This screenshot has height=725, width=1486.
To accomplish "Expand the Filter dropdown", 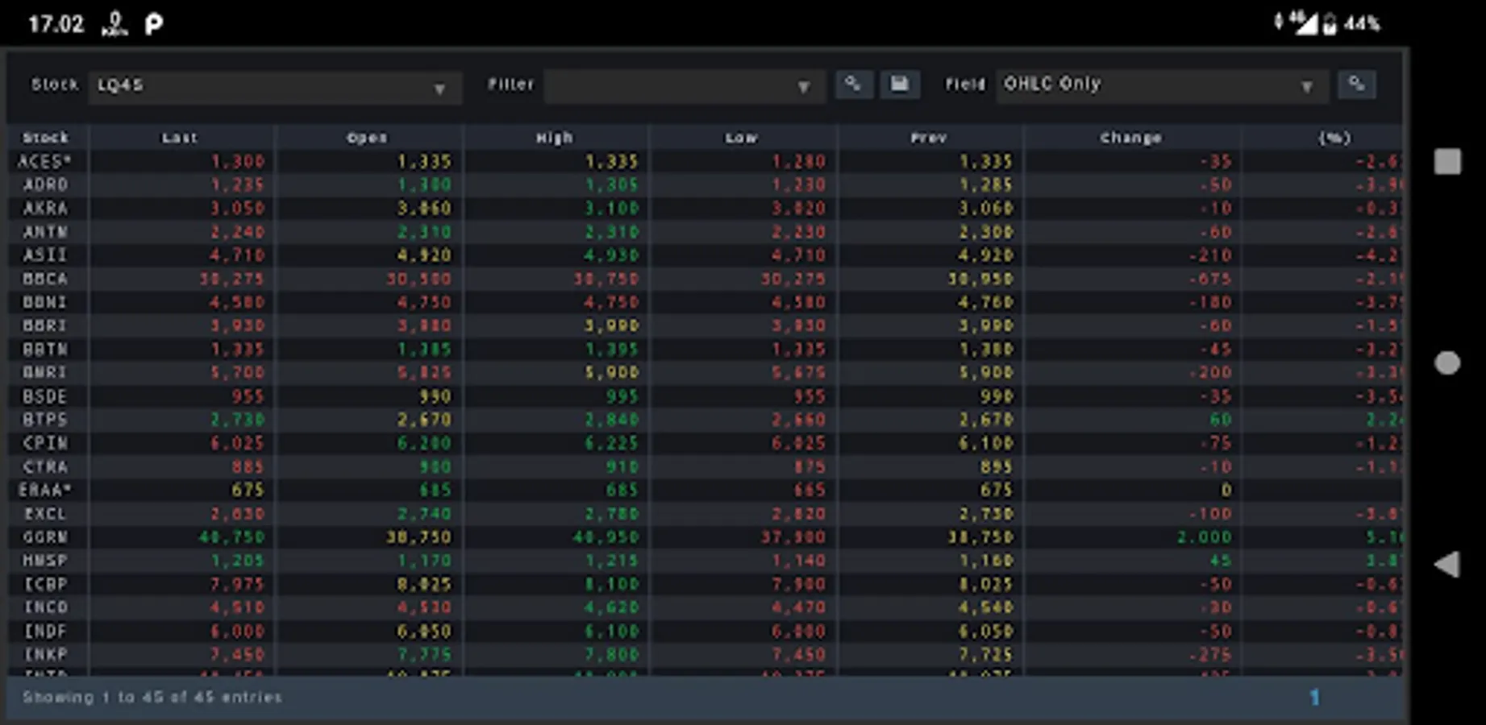I will (x=684, y=86).
